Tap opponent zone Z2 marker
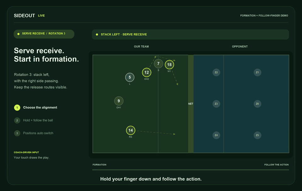Screen dimensions: 302x191 point(216,73)
